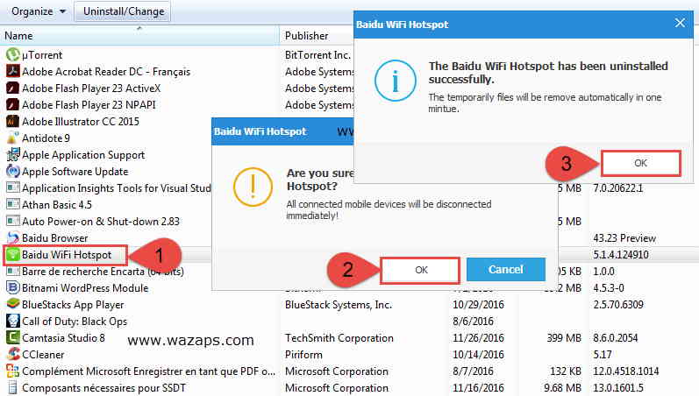Select the Athan Basic 4.5 name

click(57, 205)
